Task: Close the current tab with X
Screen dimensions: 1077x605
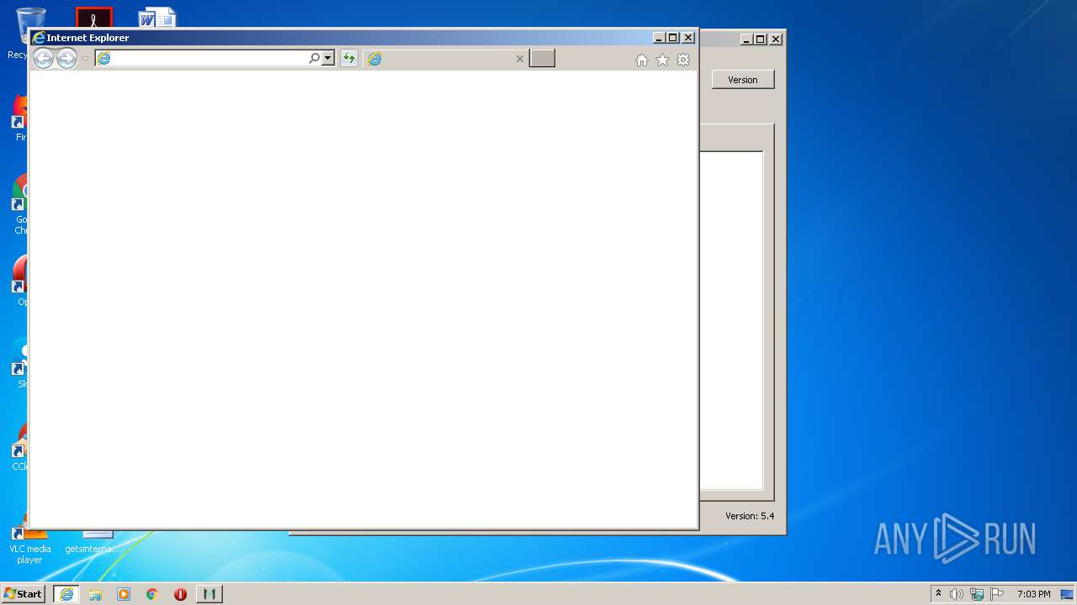Action: (x=519, y=59)
